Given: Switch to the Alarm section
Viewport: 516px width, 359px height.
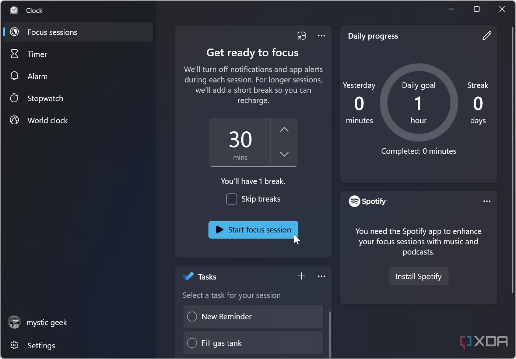Looking at the screenshot, I should (x=37, y=76).
